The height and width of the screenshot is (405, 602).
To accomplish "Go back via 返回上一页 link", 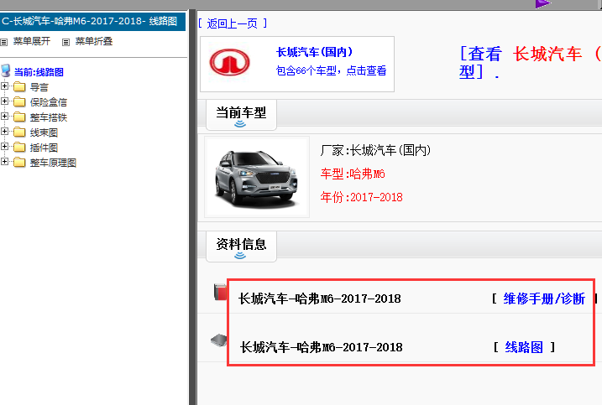I will pyautogui.click(x=233, y=23).
